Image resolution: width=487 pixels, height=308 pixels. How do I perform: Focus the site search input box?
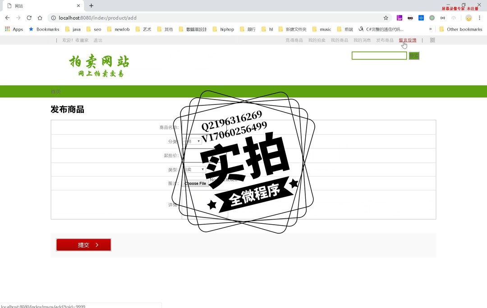379,55
